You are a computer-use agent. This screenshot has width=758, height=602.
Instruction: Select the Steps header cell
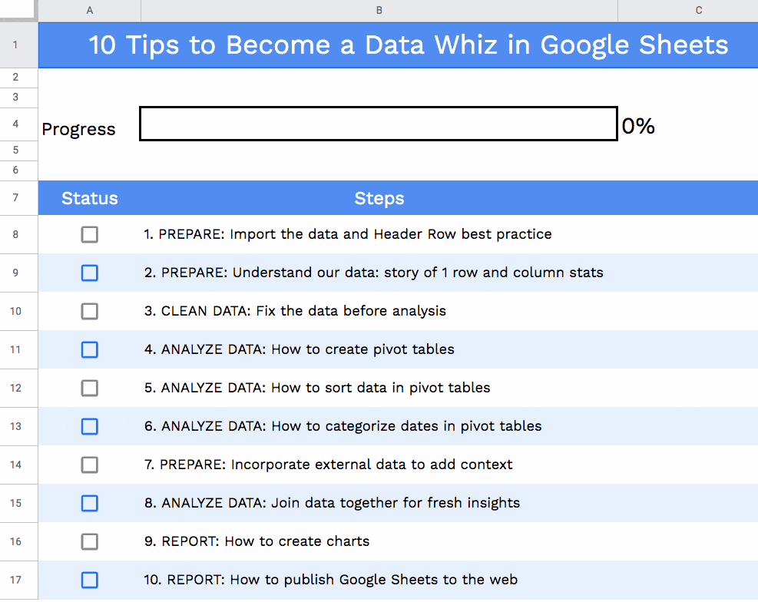coord(379,199)
